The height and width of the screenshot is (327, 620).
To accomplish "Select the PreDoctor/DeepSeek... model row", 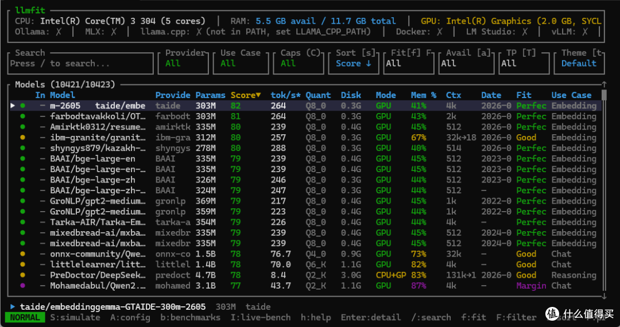I will point(305,275).
